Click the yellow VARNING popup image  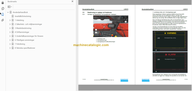[x=170, y=41]
